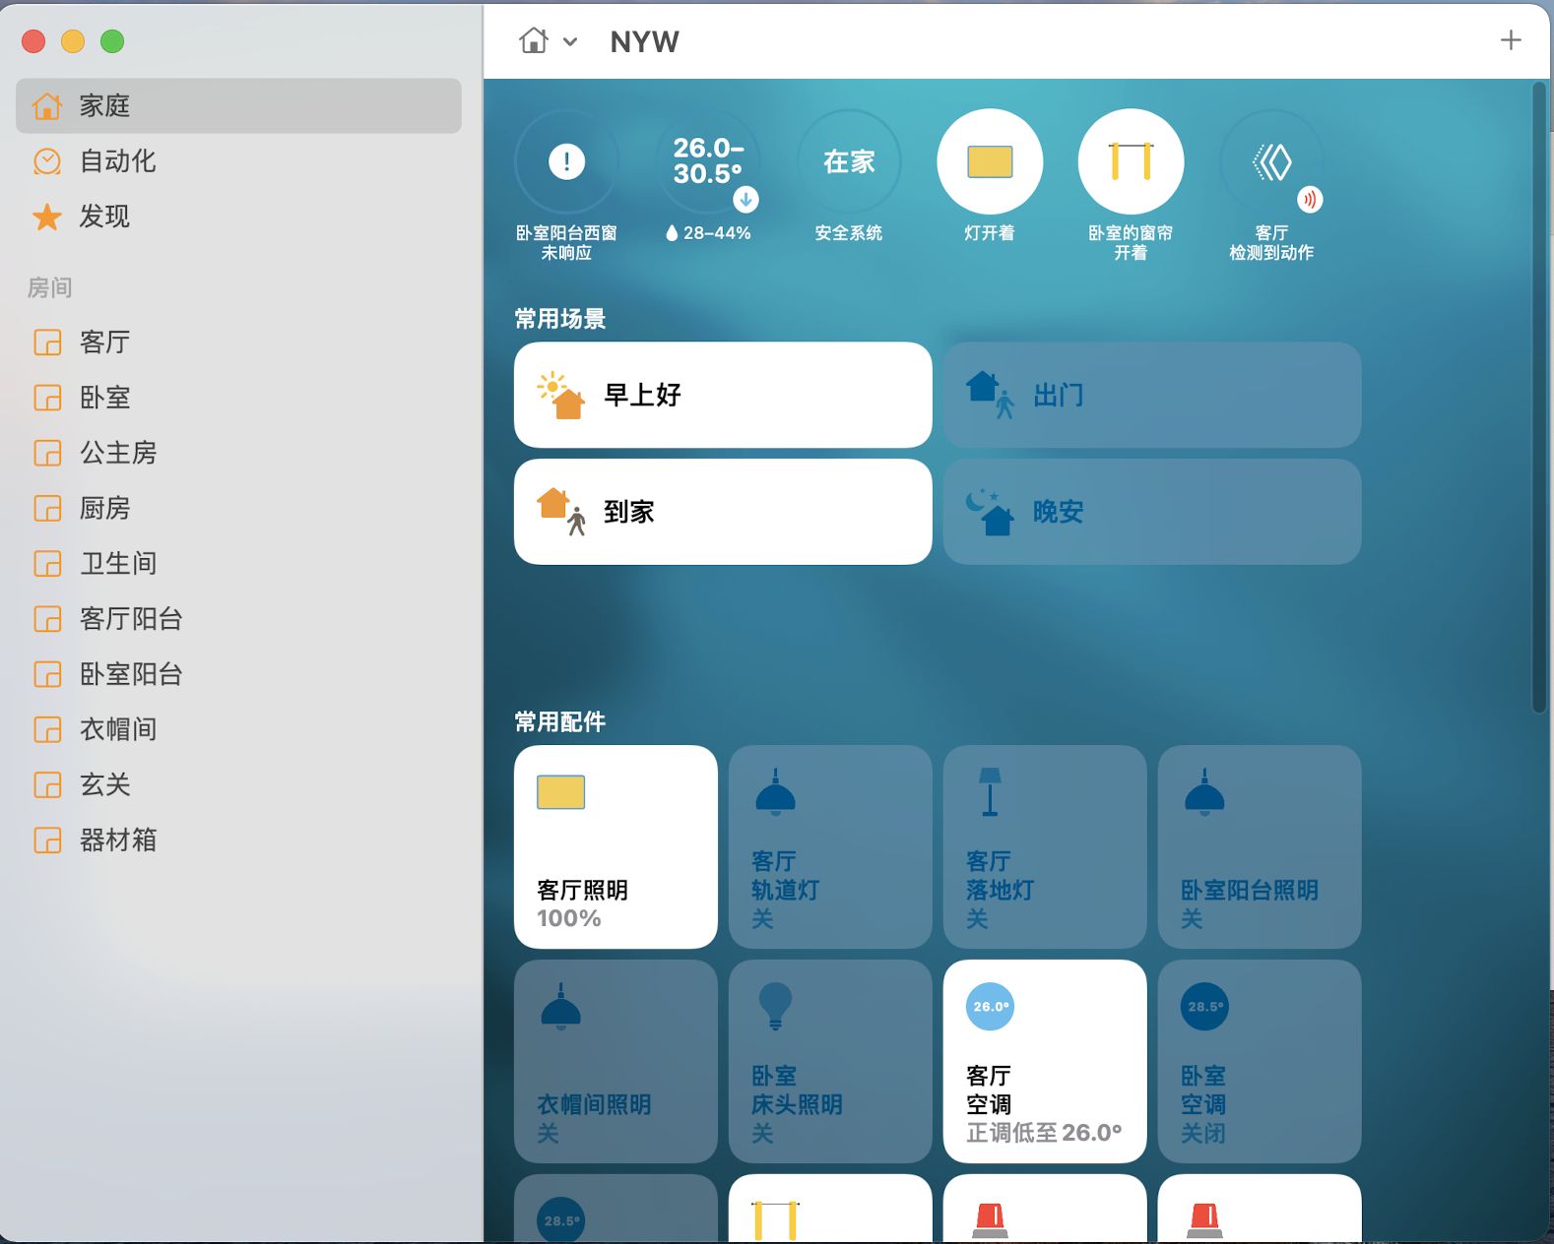Click the plus add button
The image size is (1554, 1244).
(1511, 40)
